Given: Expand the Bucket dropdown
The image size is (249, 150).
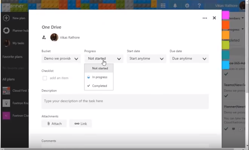Looking at the screenshot, I should tap(61, 58).
